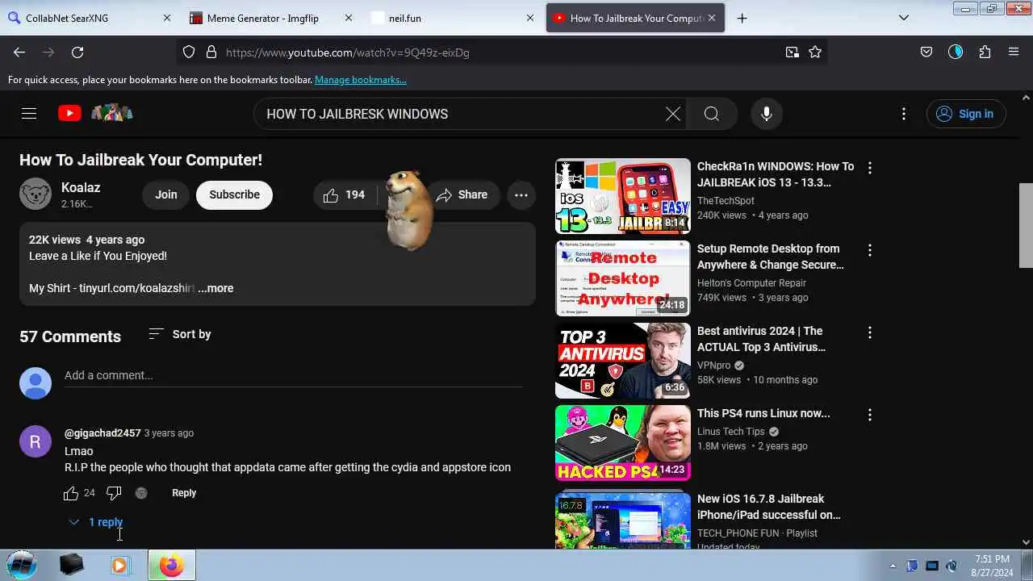Dislike the @gigachad2457 comment

pos(114,493)
